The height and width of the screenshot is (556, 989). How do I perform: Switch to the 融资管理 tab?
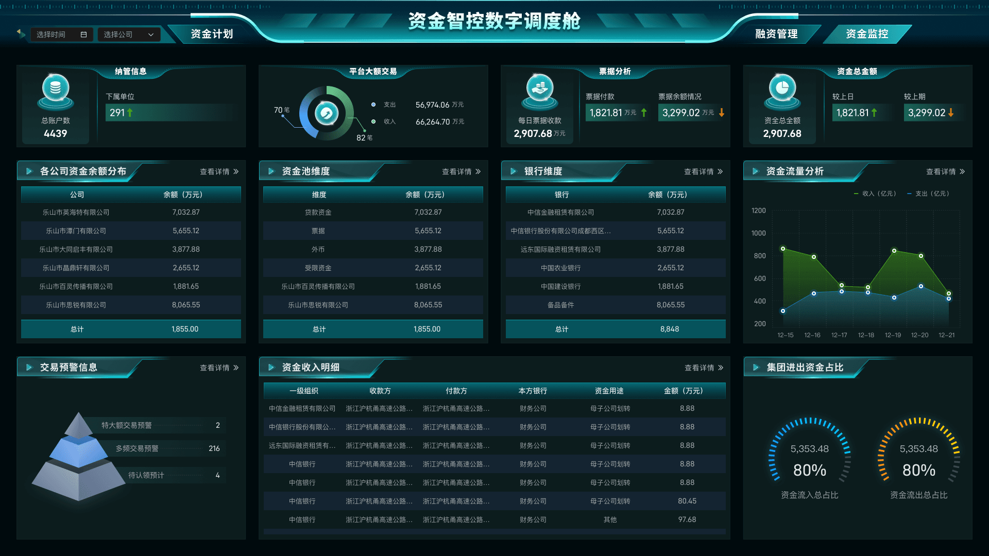(776, 34)
